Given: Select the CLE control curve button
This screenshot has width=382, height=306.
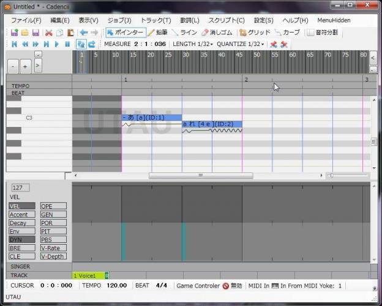Looking at the screenshot, I should (22, 256).
